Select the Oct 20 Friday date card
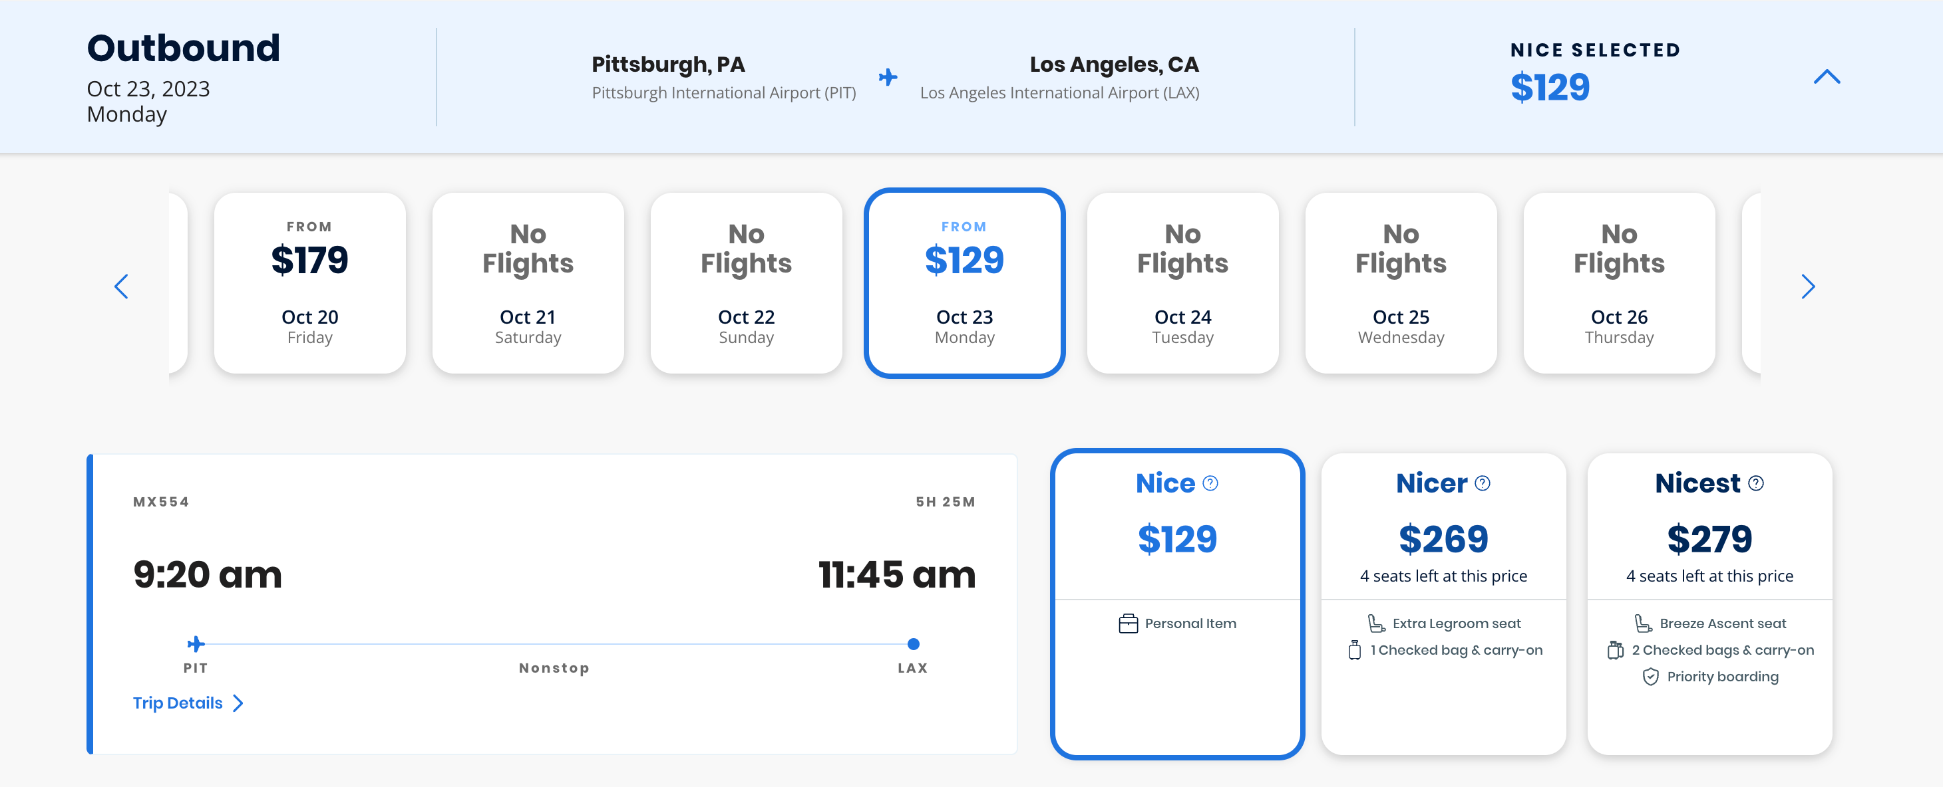Screen dimensions: 1943x787 (309, 283)
